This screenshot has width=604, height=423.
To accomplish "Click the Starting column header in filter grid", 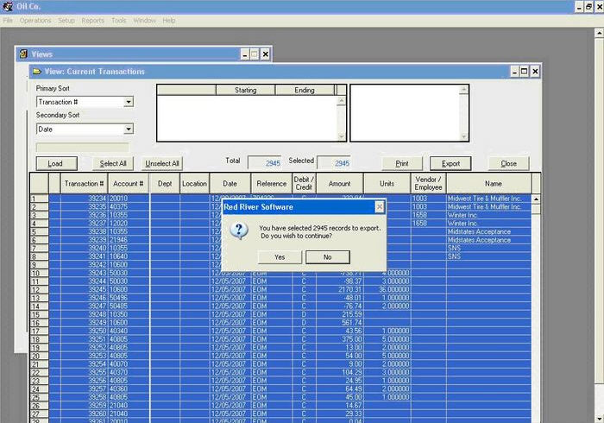I will 245,90.
